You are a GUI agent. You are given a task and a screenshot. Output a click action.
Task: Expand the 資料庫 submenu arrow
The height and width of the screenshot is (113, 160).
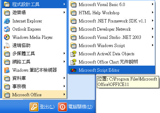pyautogui.click(x=64, y=78)
